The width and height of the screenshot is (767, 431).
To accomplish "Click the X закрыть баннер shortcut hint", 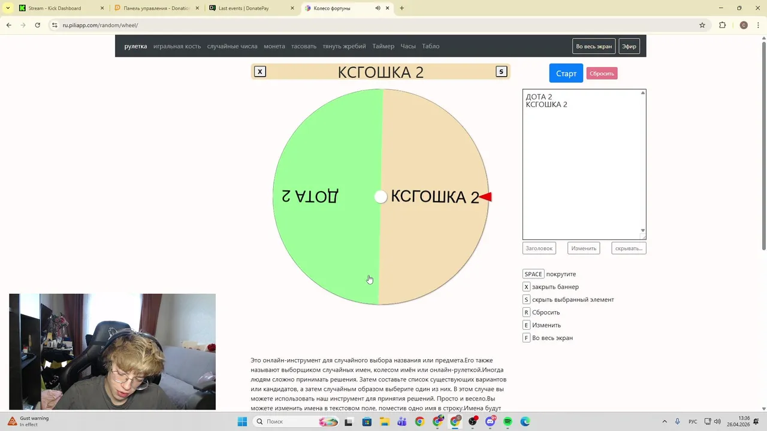I will [x=551, y=287].
